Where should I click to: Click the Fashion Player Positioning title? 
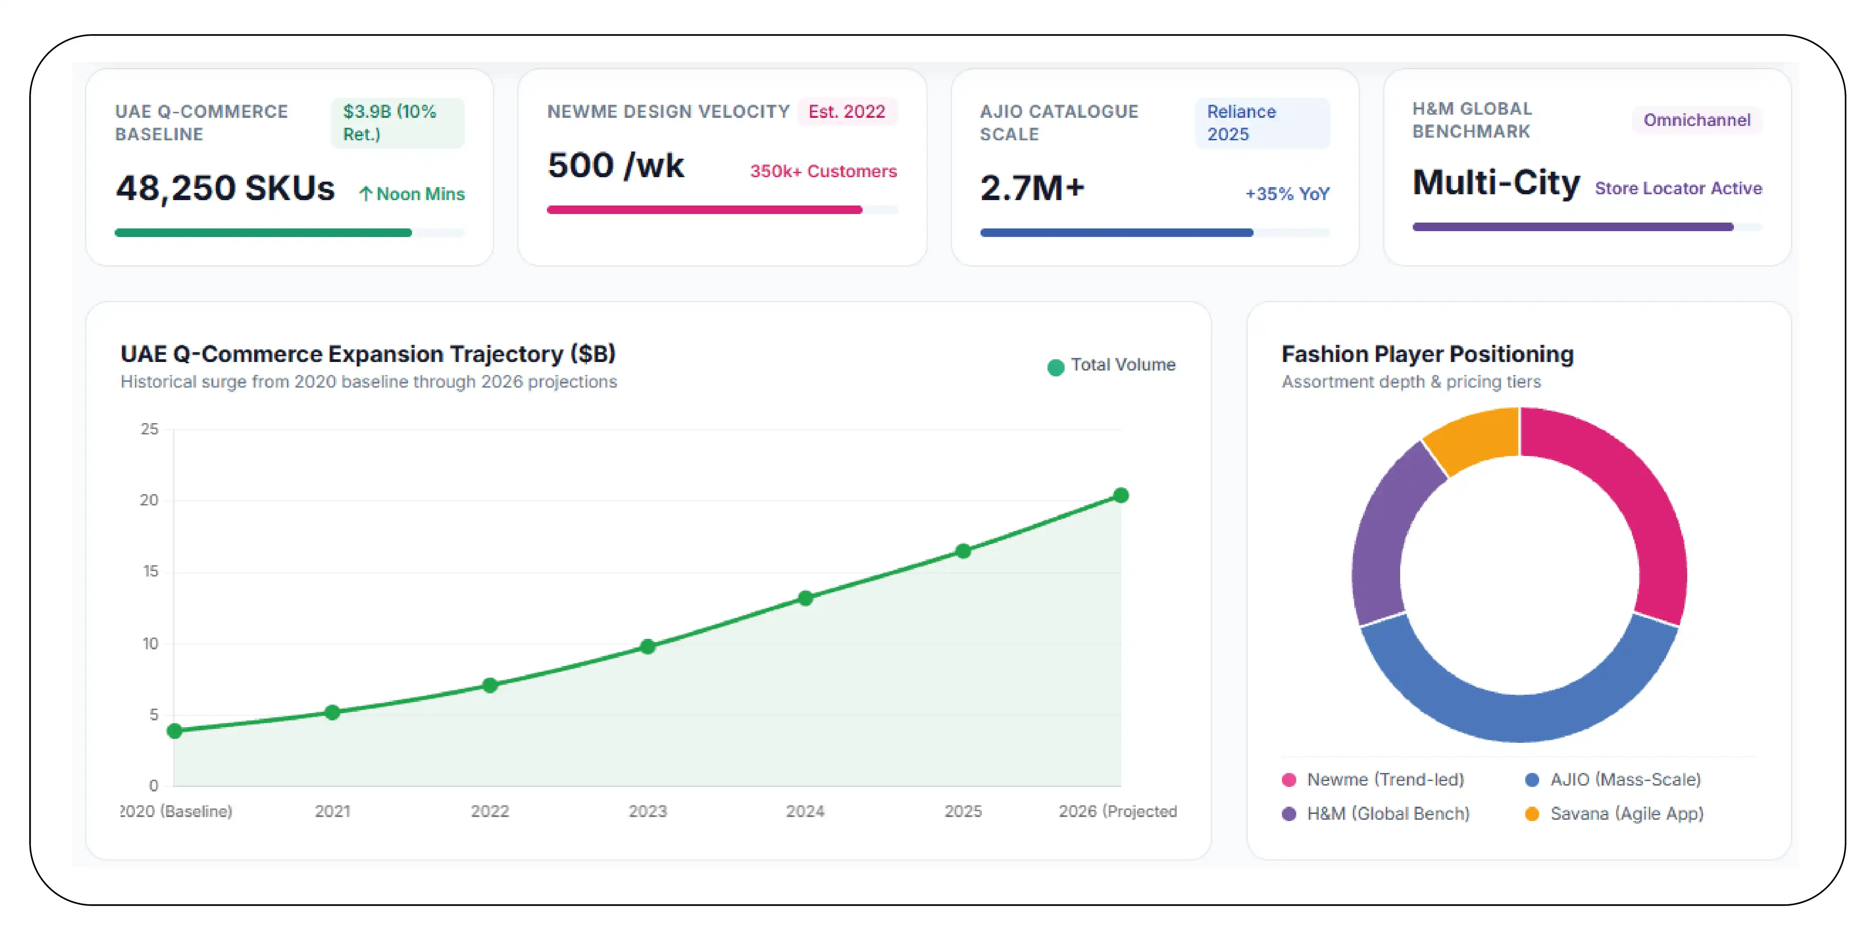(1427, 354)
